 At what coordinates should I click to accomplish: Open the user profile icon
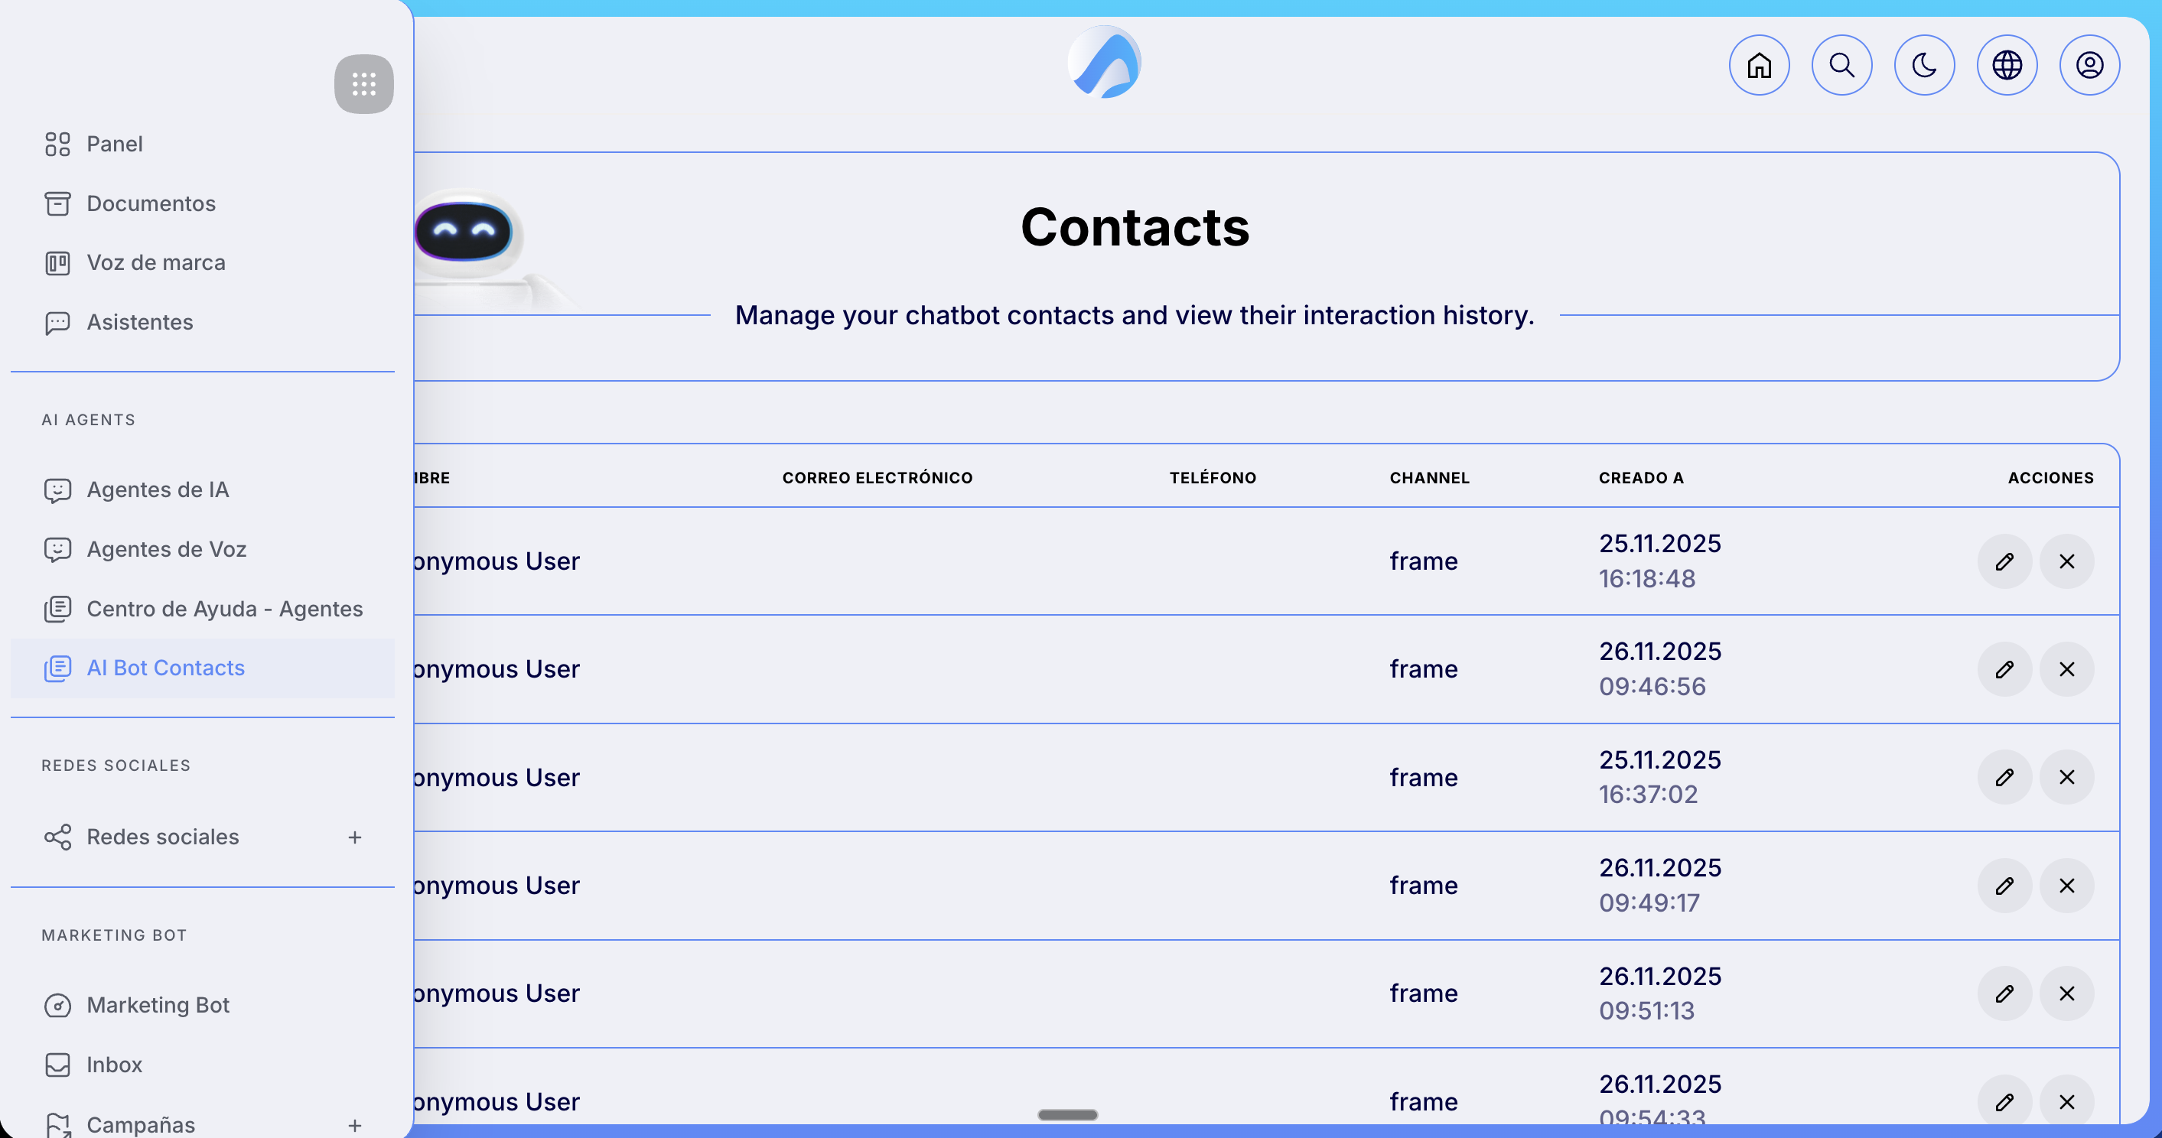pyautogui.click(x=2089, y=64)
